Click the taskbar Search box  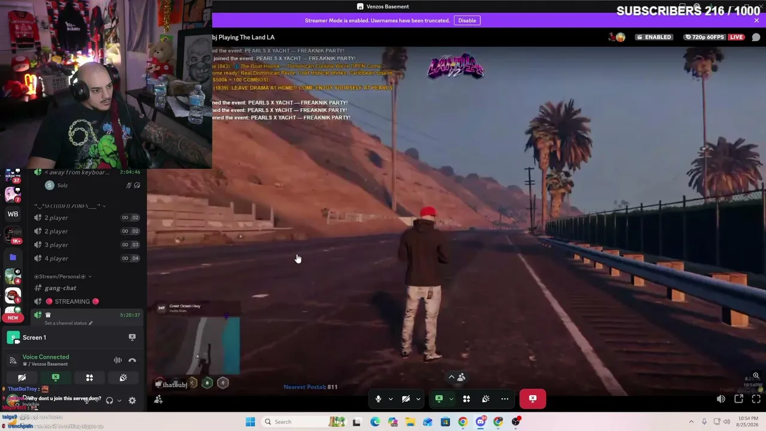pyautogui.click(x=305, y=422)
